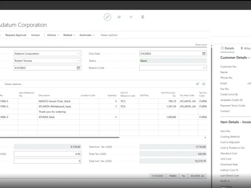This screenshot has height=188, width=251.
Task: Click the pencil edit icon
Action: click(107, 17)
